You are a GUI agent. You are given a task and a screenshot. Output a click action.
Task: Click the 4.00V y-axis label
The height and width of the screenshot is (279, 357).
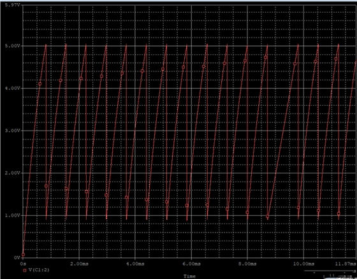[x=13, y=89]
